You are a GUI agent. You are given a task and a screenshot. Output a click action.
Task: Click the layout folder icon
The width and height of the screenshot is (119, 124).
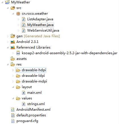(18, 87)
